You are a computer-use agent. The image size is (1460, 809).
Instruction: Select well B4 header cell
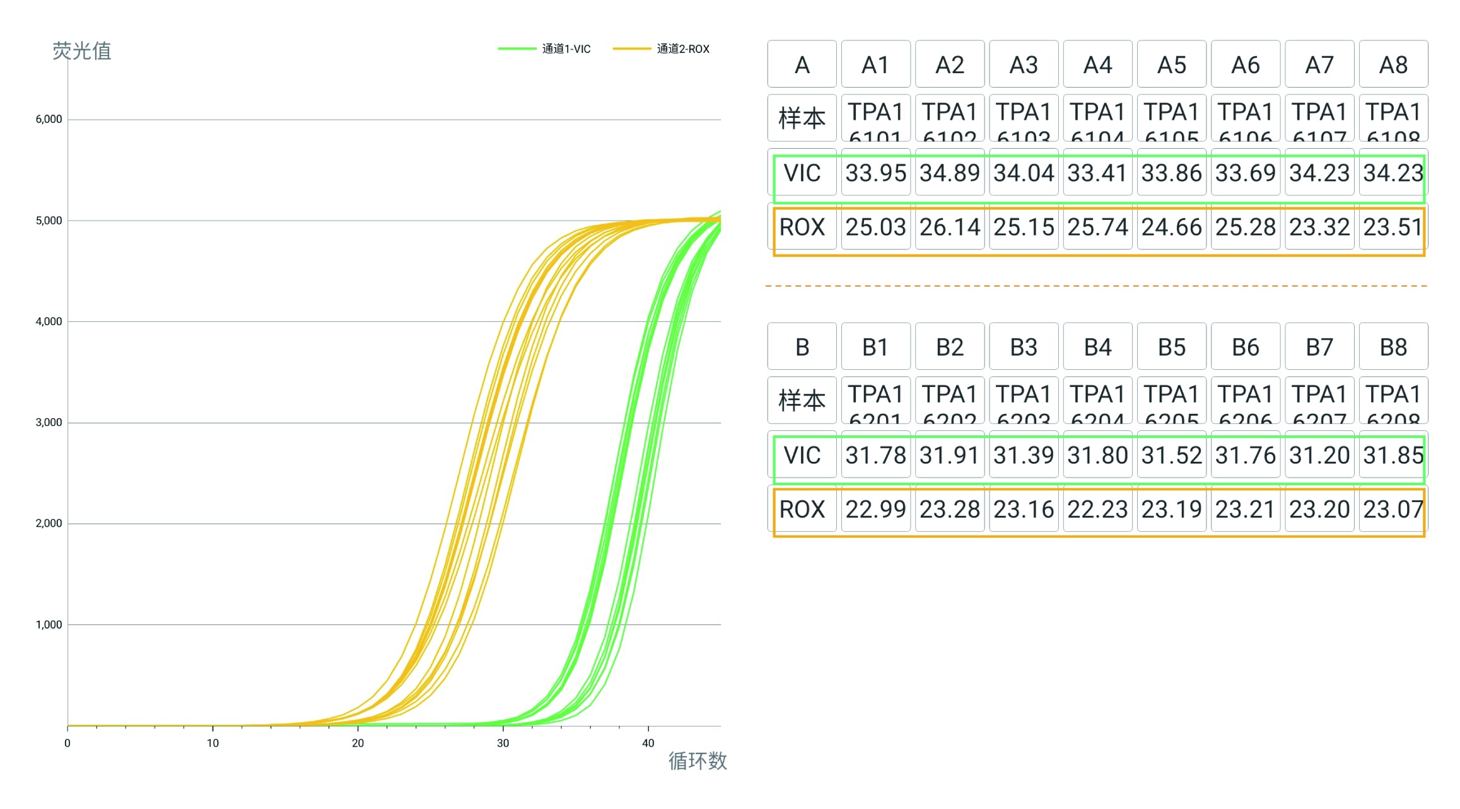[1097, 347]
